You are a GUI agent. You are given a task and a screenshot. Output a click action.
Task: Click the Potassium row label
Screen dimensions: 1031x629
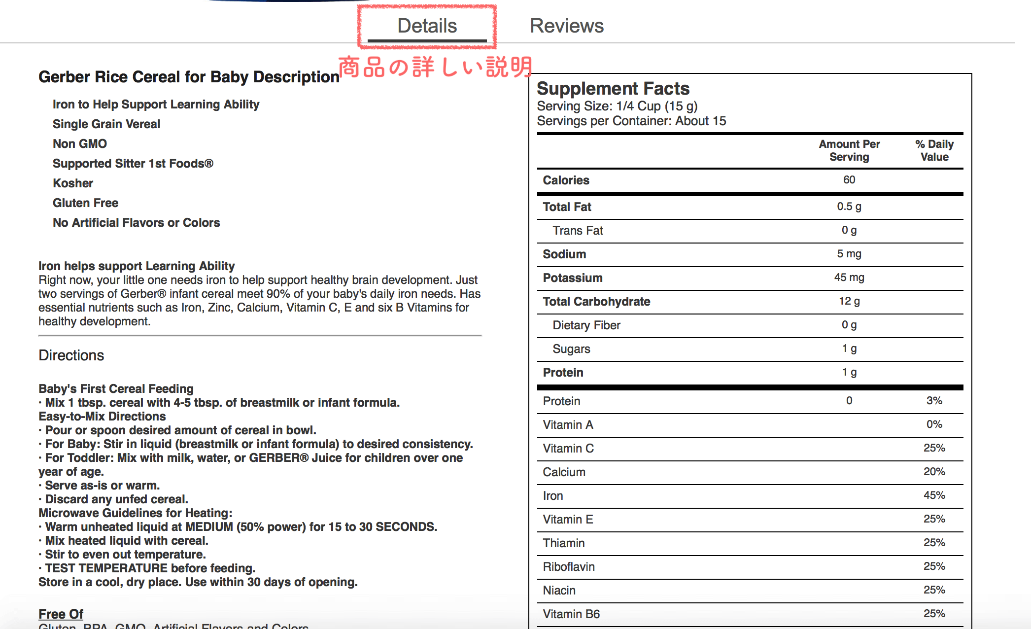click(x=573, y=278)
